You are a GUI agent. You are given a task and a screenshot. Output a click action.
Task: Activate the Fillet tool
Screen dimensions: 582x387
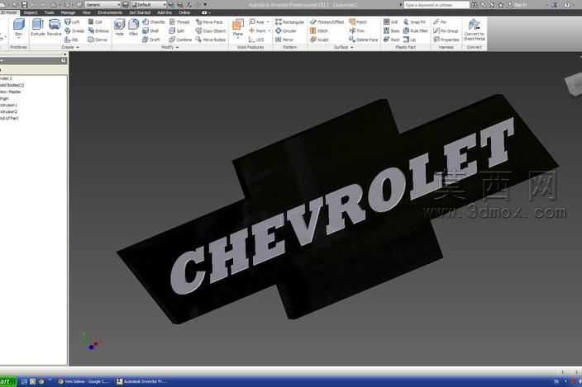tap(133, 27)
